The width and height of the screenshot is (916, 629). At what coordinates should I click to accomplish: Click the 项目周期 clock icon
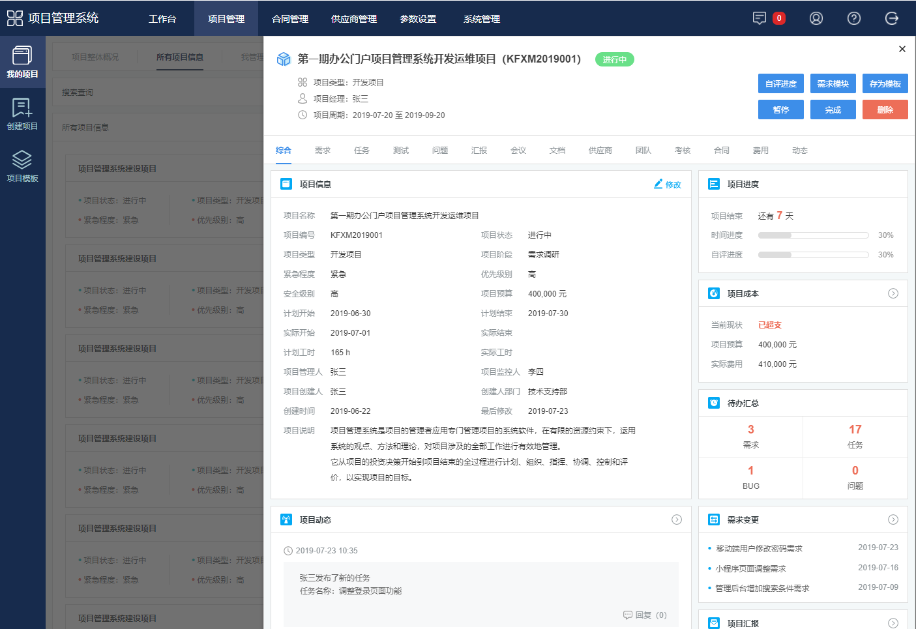click(303, 115)
